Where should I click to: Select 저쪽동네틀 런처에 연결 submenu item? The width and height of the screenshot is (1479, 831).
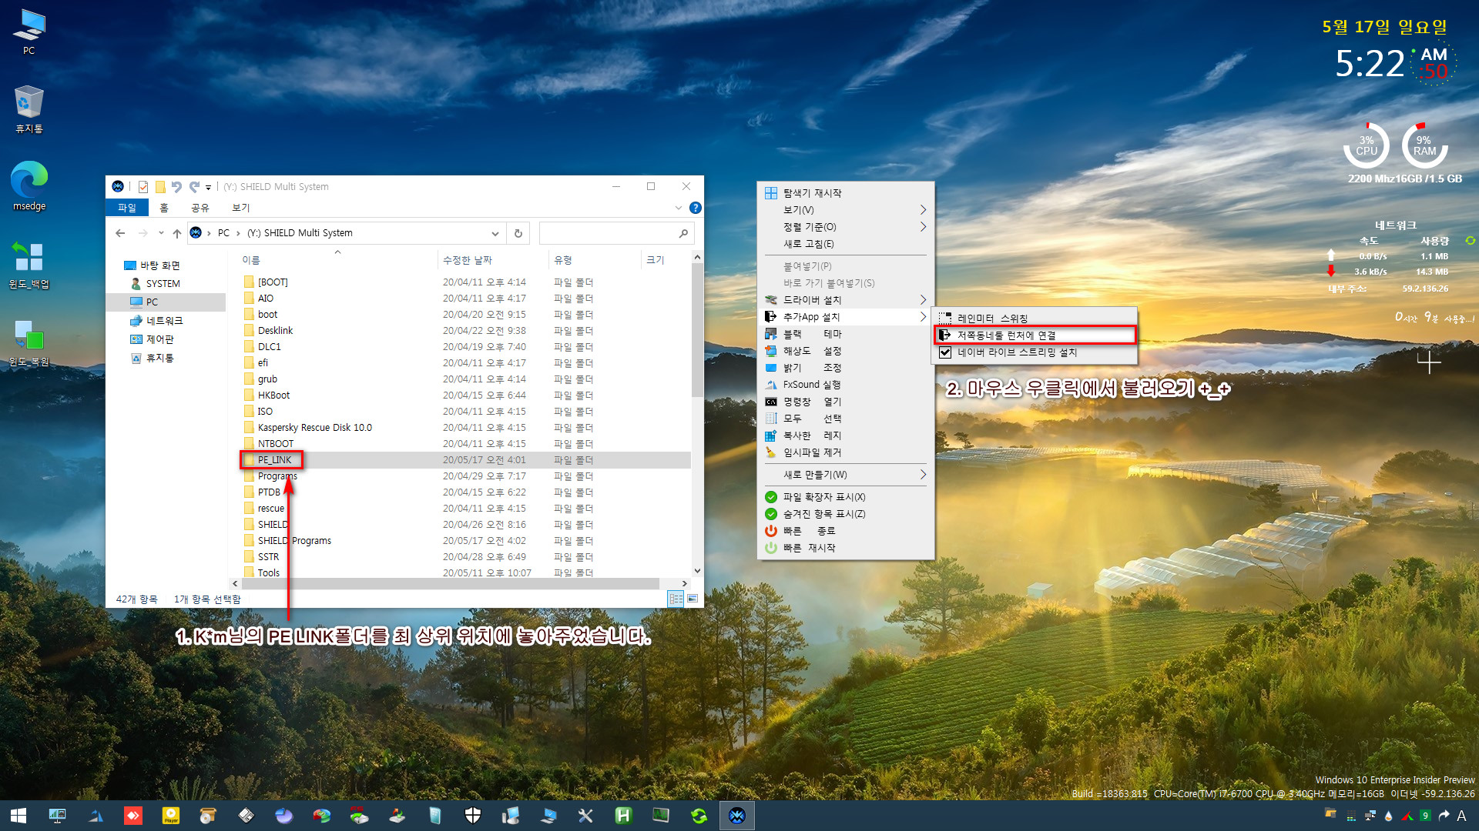1035,335
